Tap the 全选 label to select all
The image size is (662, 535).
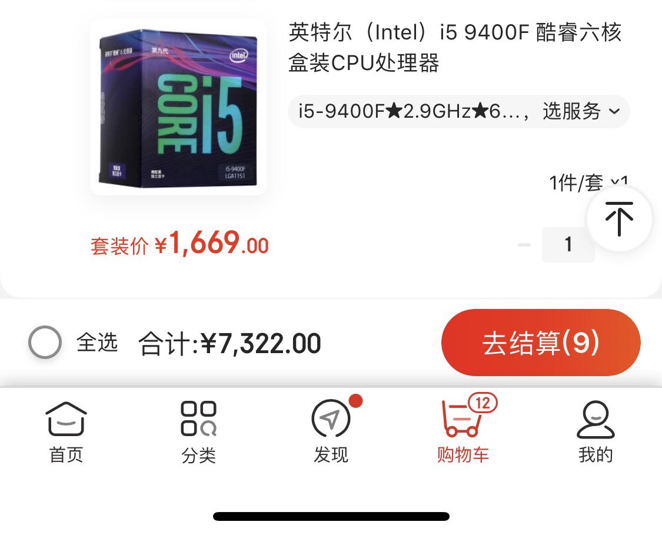click(x=97, y=342)
